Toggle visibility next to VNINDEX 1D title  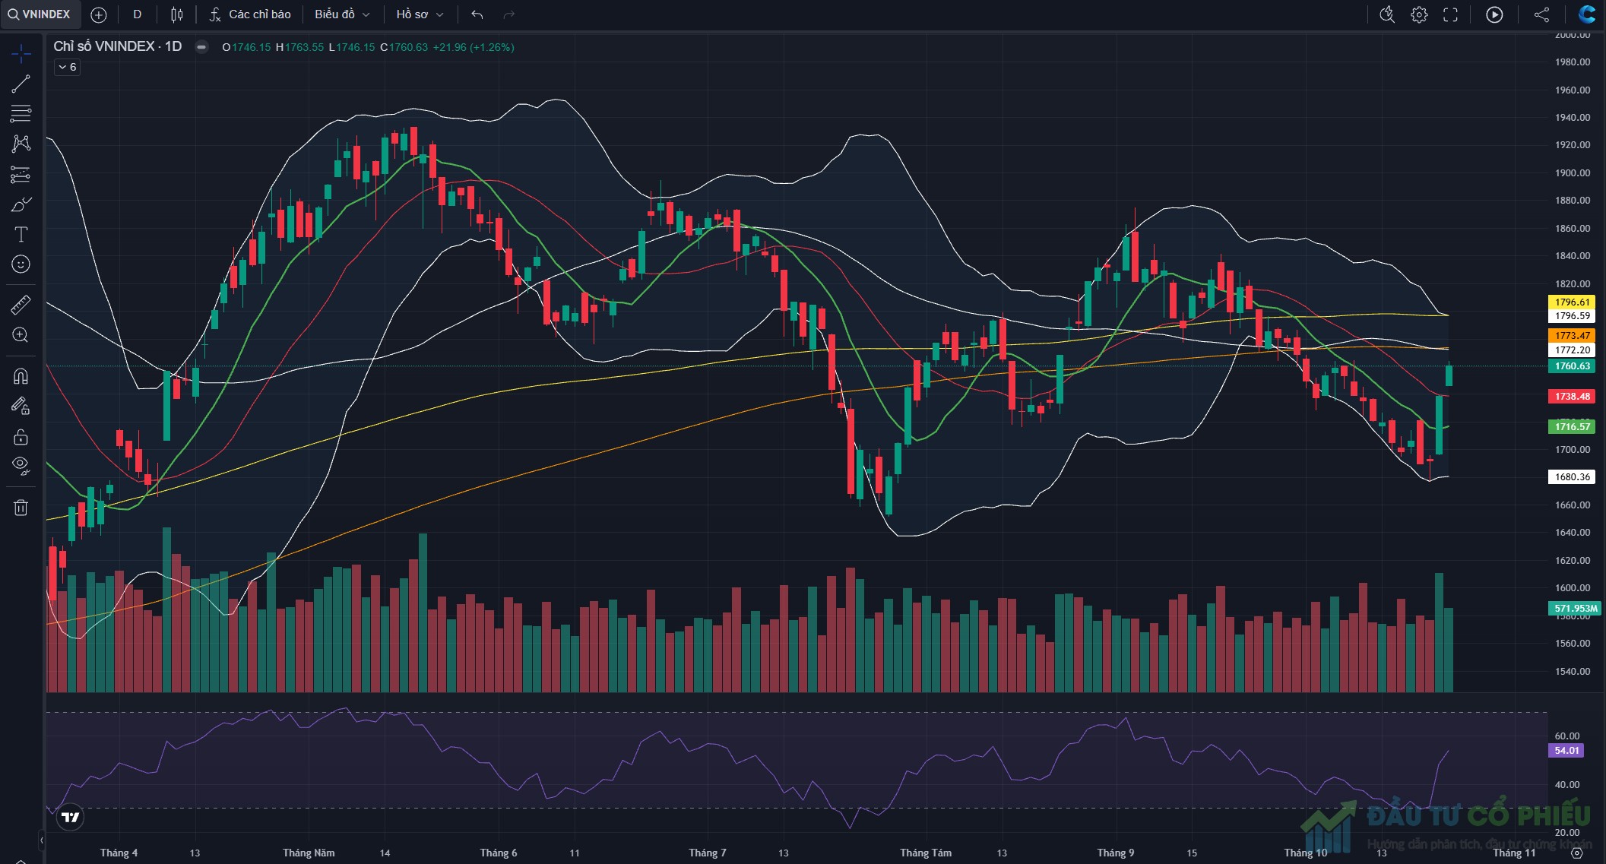pos(201,47)
